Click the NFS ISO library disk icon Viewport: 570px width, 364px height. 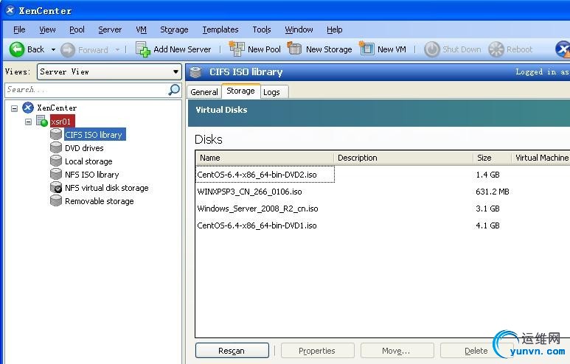pos(56,174)
